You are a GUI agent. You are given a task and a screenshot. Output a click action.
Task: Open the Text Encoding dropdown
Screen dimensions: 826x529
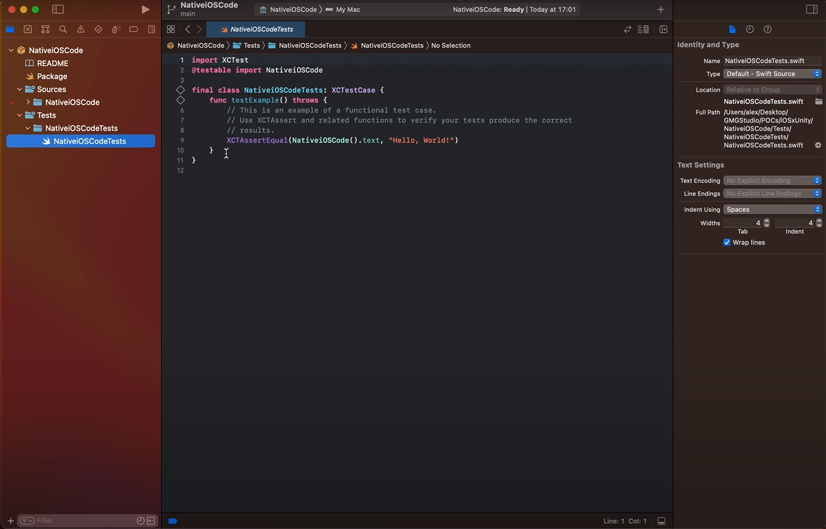[772, 180]
